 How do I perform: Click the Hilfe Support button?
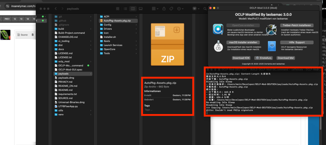(x=297, y=42)
